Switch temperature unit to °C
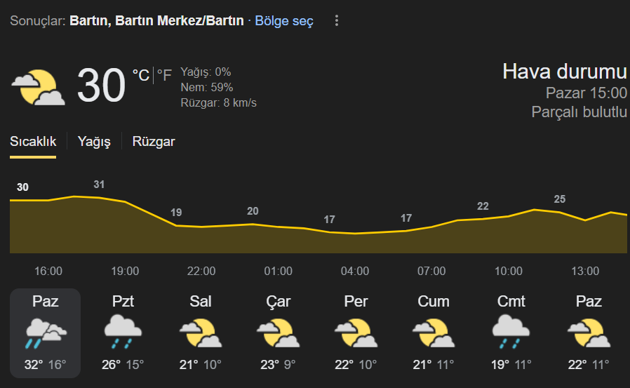Viewport: 630px width, 388px height. click(x=141, y=75)
